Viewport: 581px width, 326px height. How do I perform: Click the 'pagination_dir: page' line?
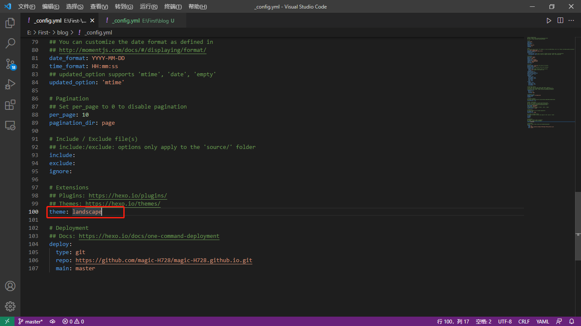(x=82, y=123)
